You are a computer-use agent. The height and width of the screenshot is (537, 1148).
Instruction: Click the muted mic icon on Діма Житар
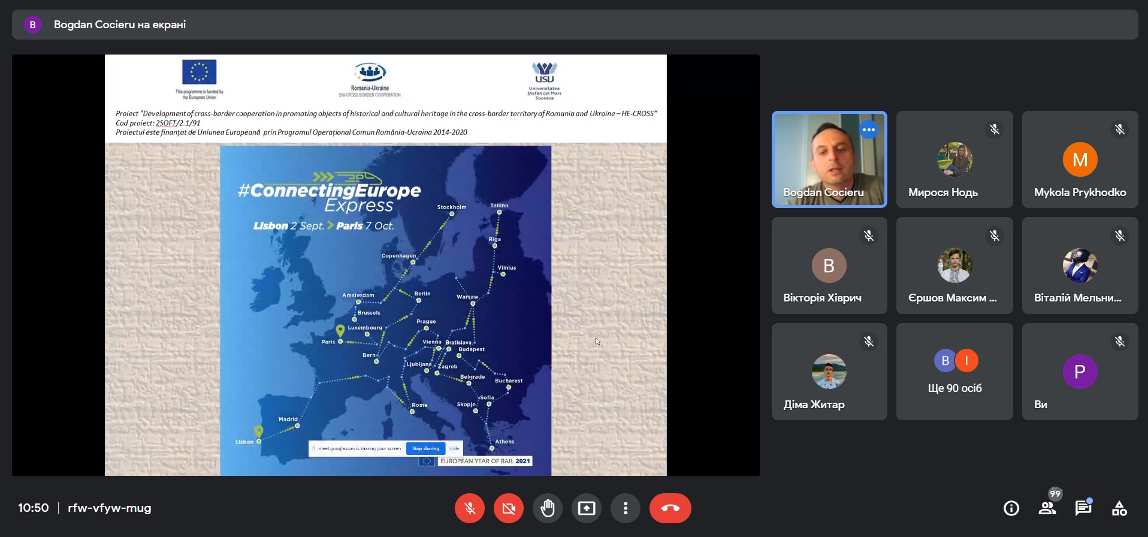[869, 342]
